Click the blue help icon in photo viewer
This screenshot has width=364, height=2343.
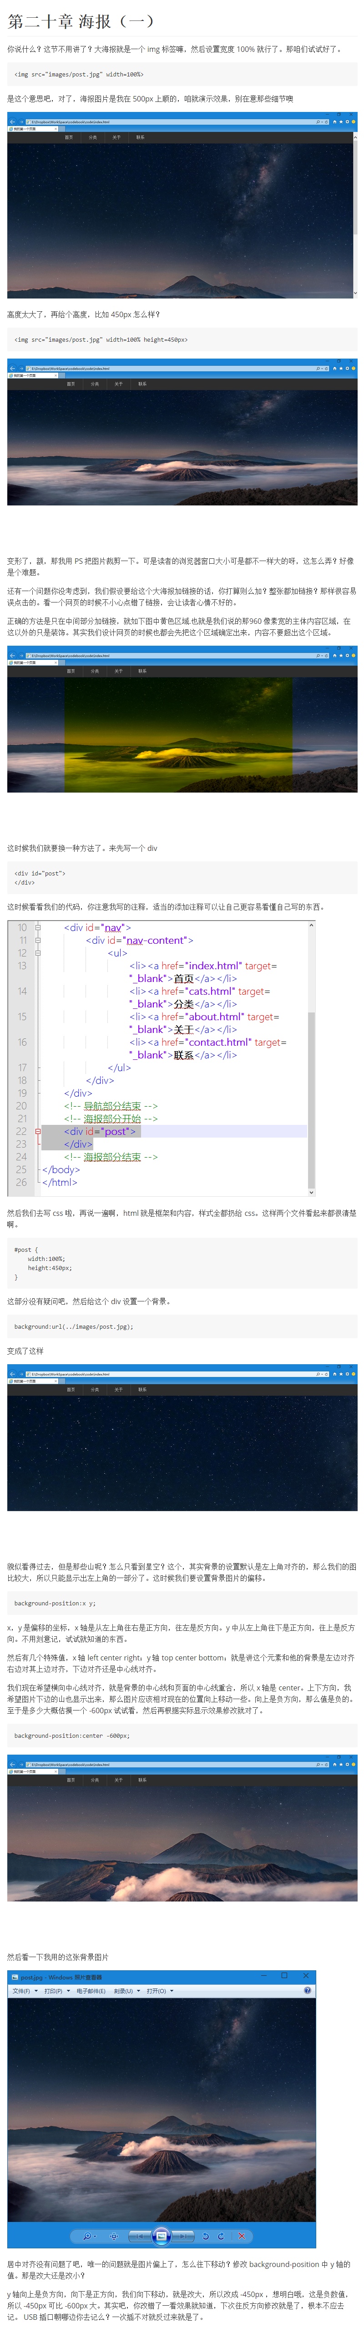(x=308, y=1991)
